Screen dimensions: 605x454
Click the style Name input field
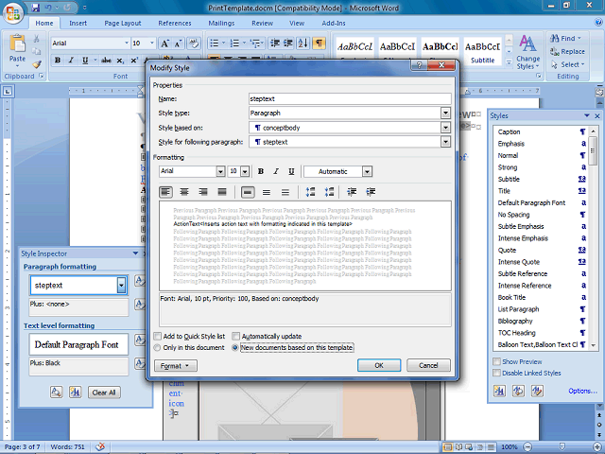[x=350, y=98]
